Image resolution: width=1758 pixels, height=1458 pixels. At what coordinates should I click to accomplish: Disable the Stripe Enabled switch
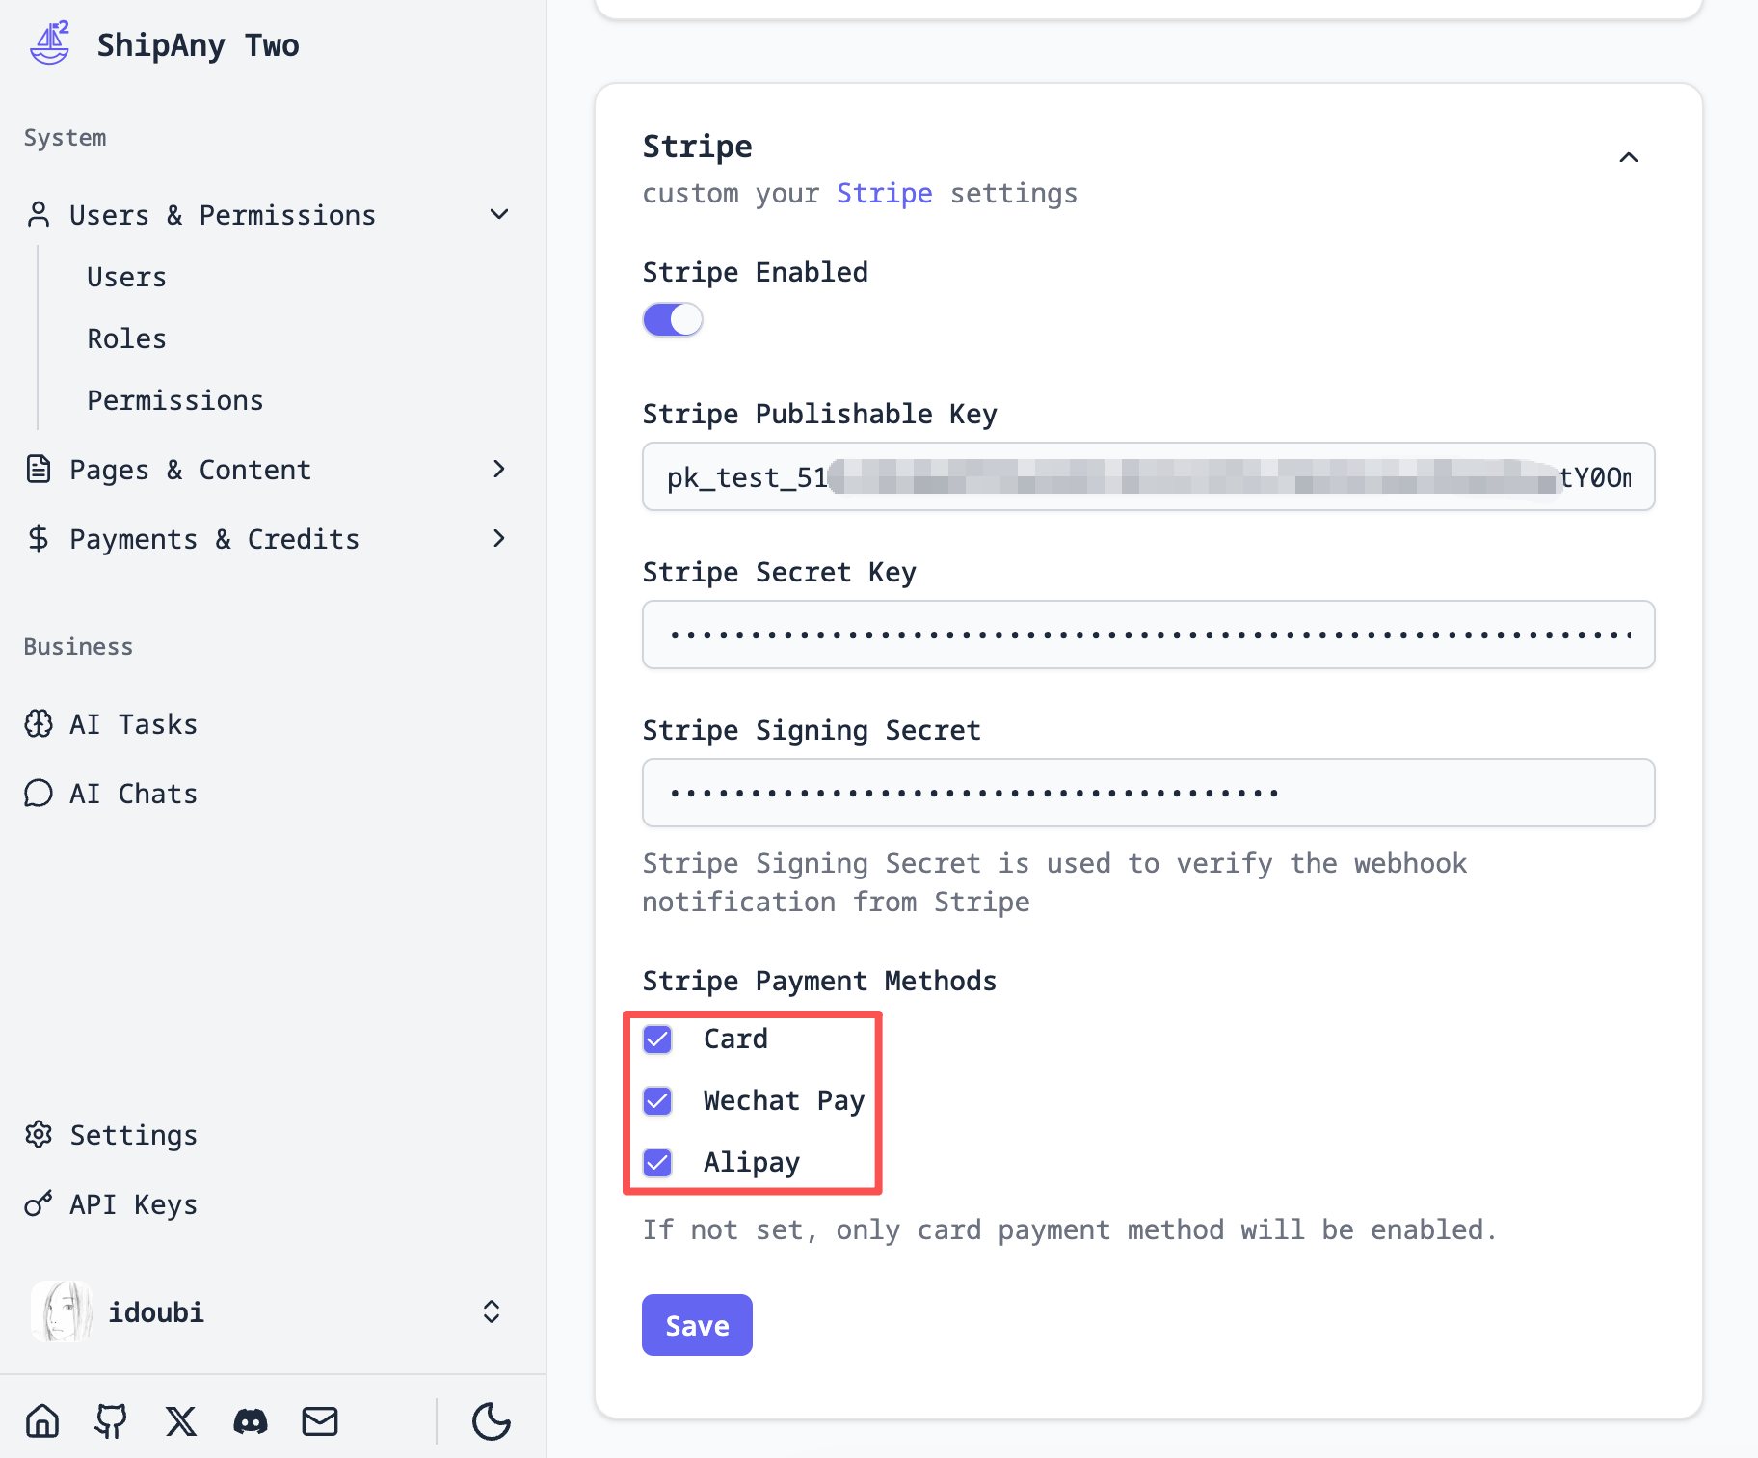coord(673,319)
